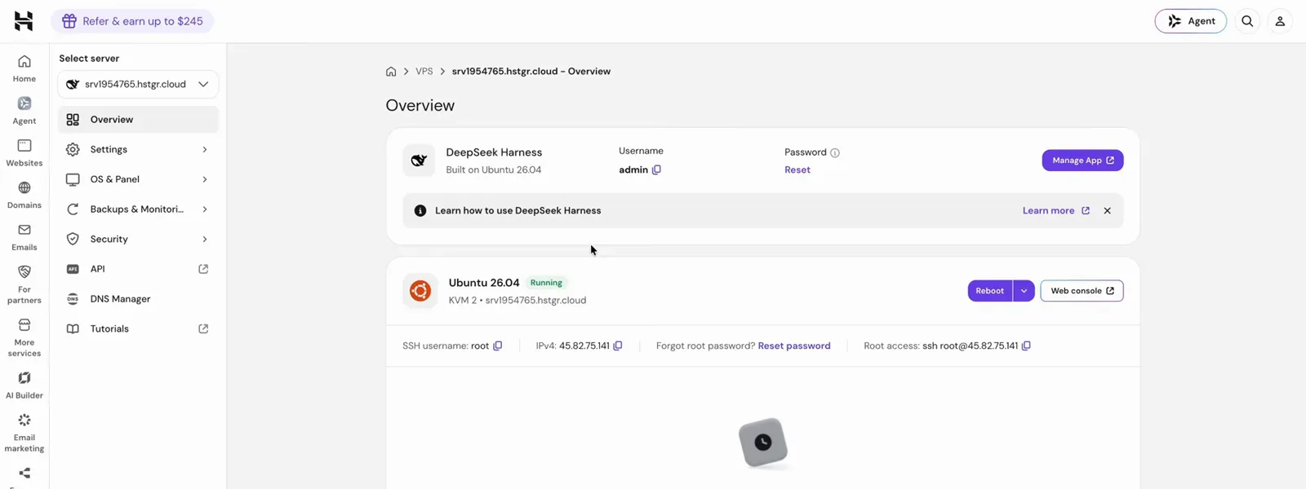Click the Select server label
Screen dimensions: 1306x489
pyautogui.click(x=89, y=59)
